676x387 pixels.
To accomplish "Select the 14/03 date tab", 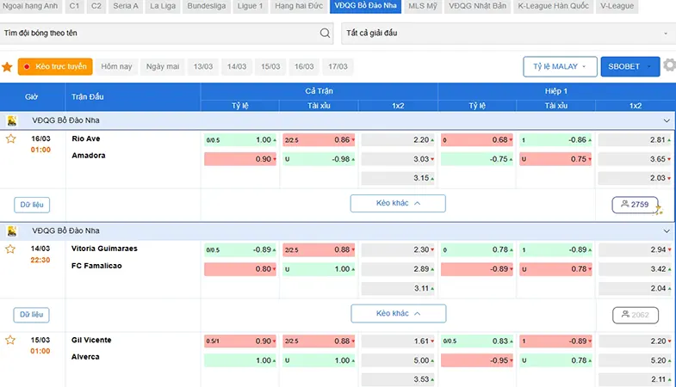I will click(237, 67).
